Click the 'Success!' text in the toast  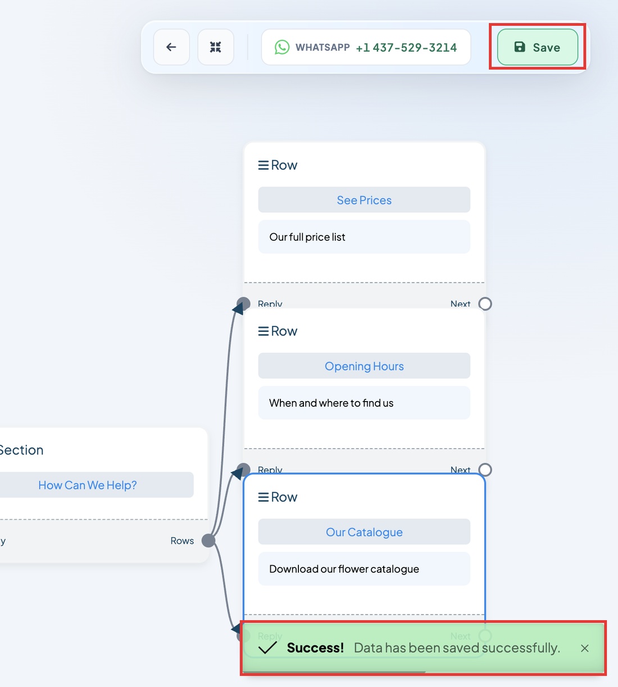tap(315, 648)
